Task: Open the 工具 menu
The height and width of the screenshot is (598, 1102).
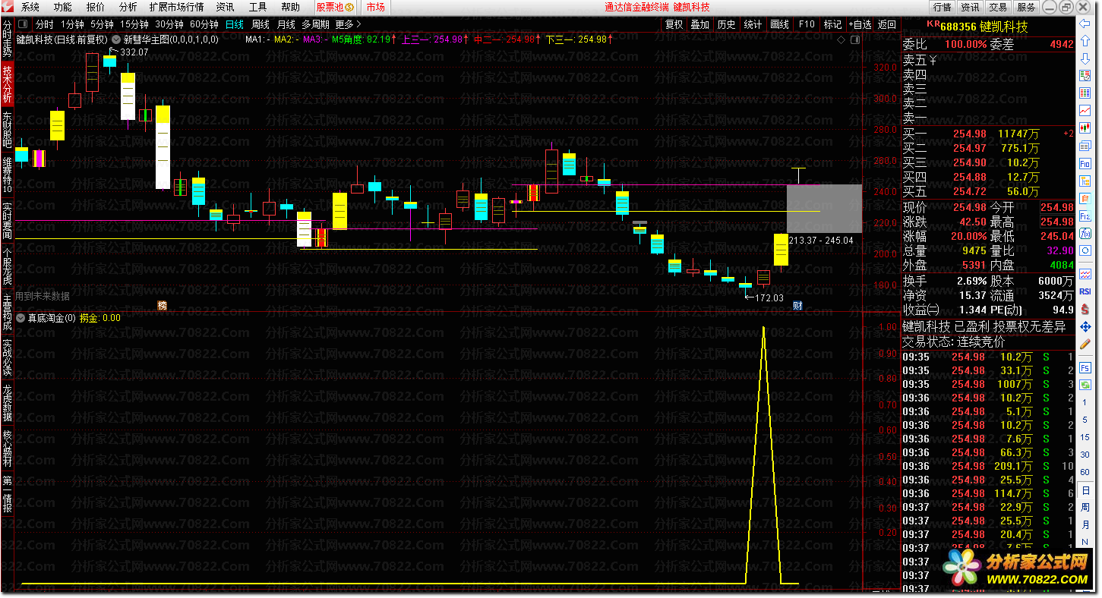Action: (x=258, y=7)
